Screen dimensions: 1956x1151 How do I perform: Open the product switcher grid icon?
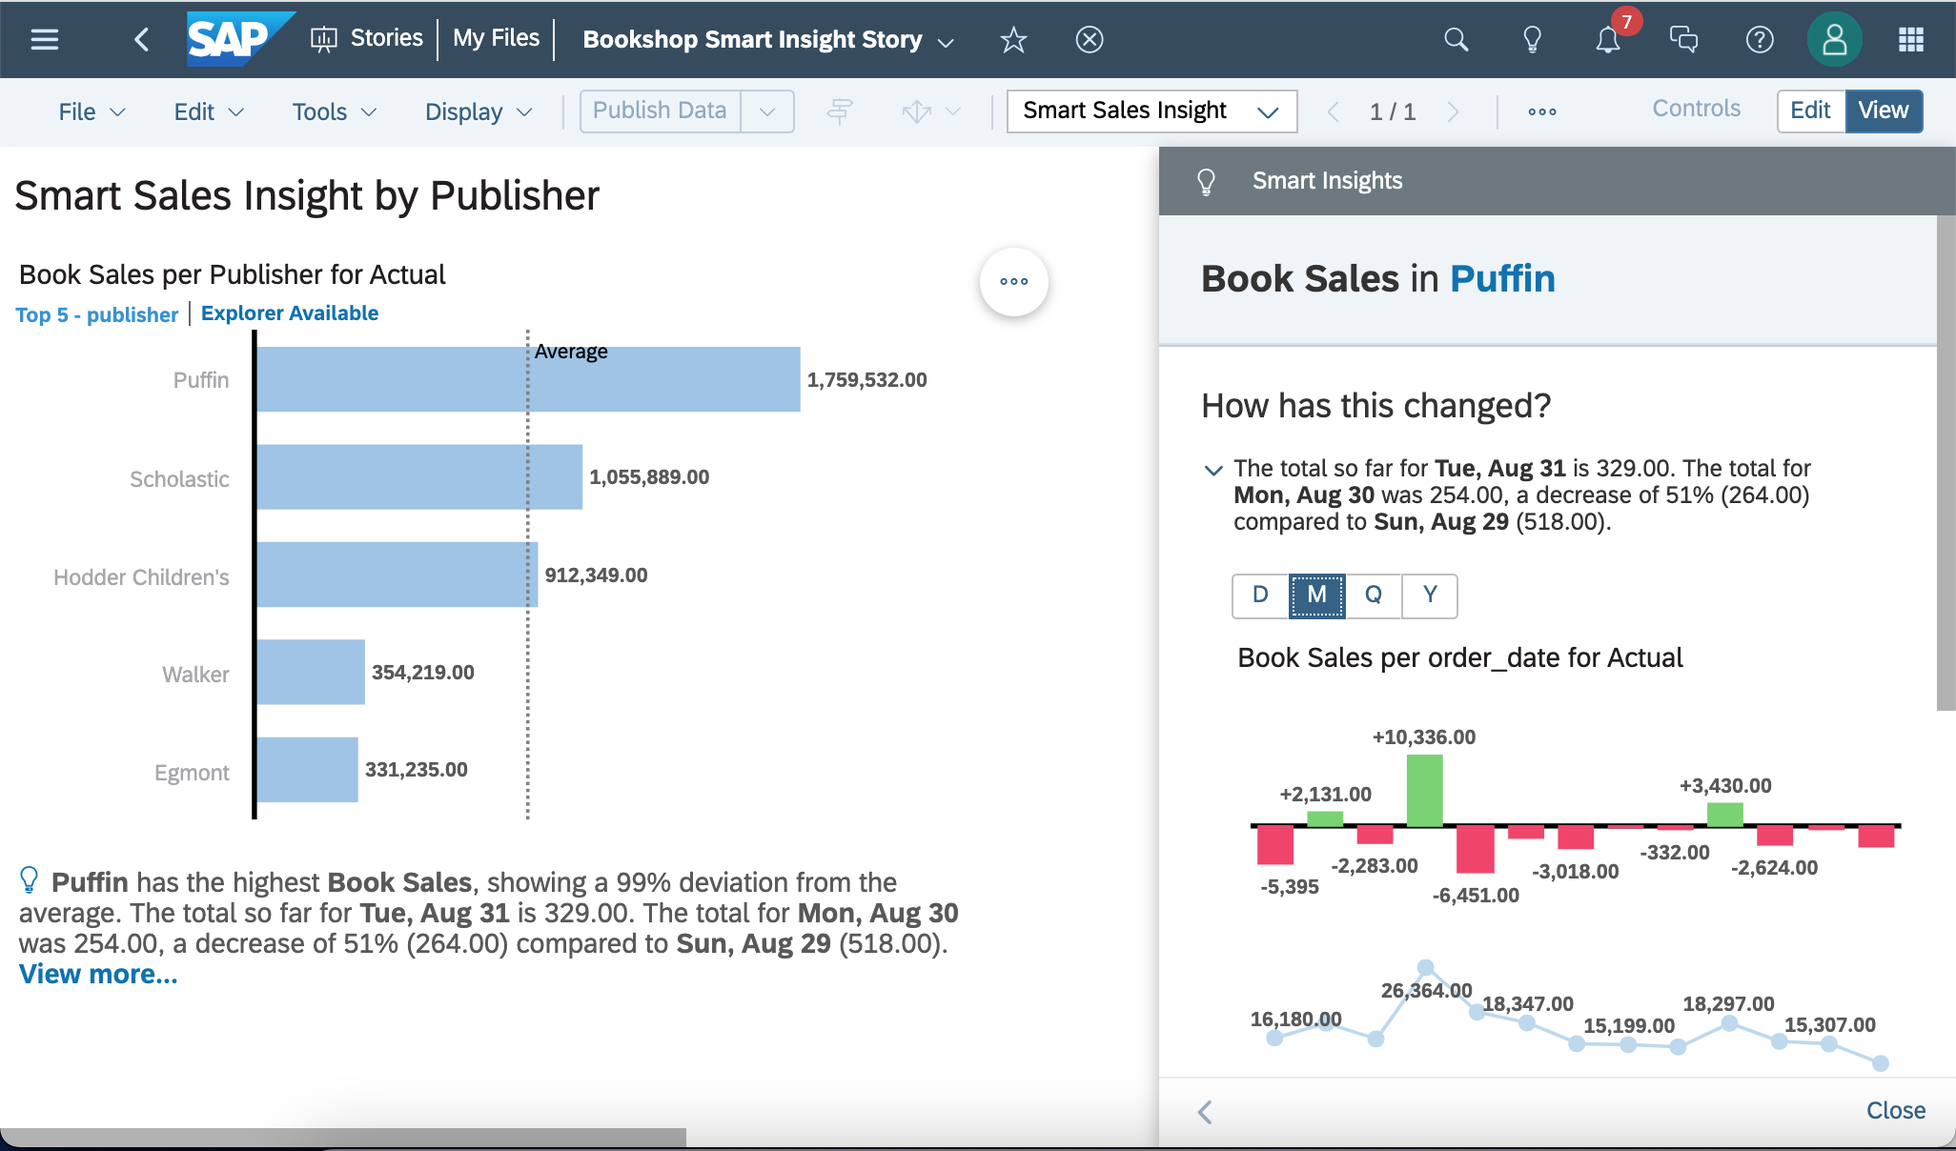pos(1910,39)
